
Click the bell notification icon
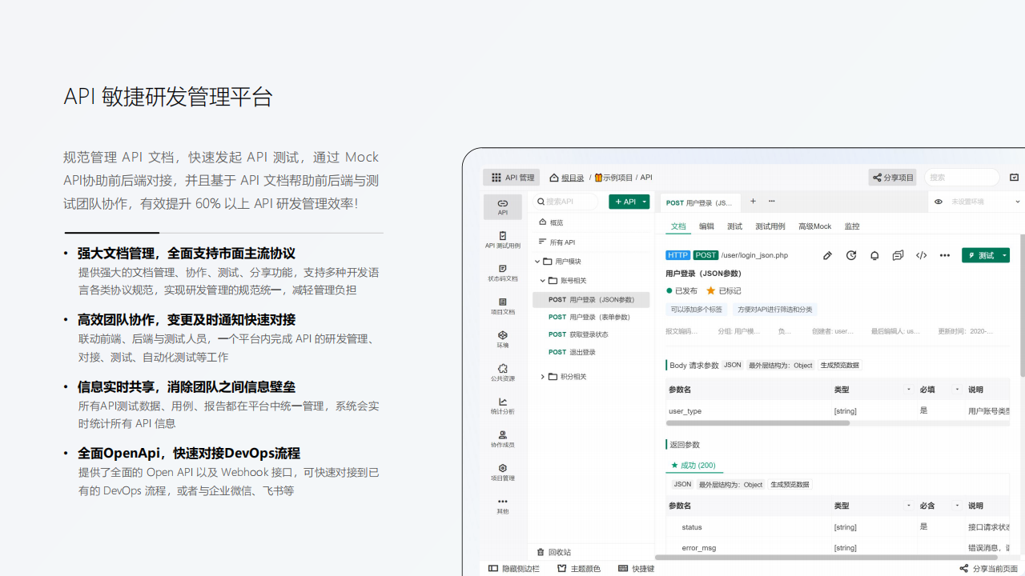874,255
